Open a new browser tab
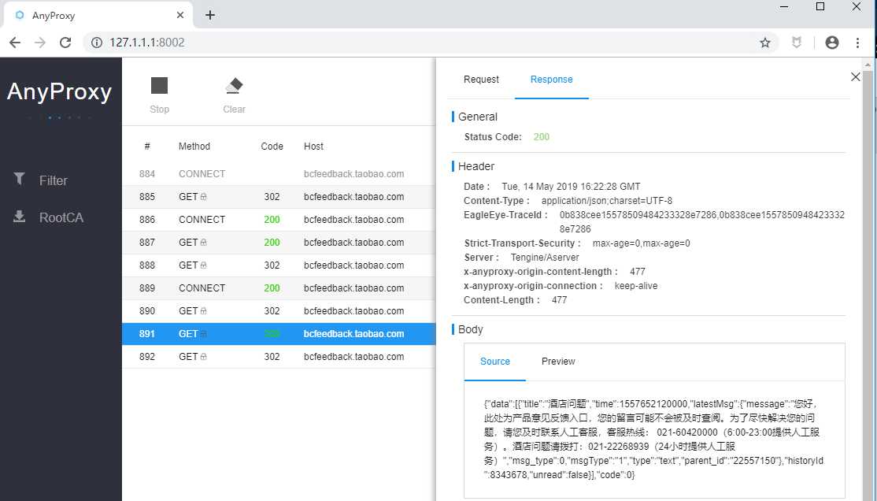The image size is (877, 501). tap(210, 15)
